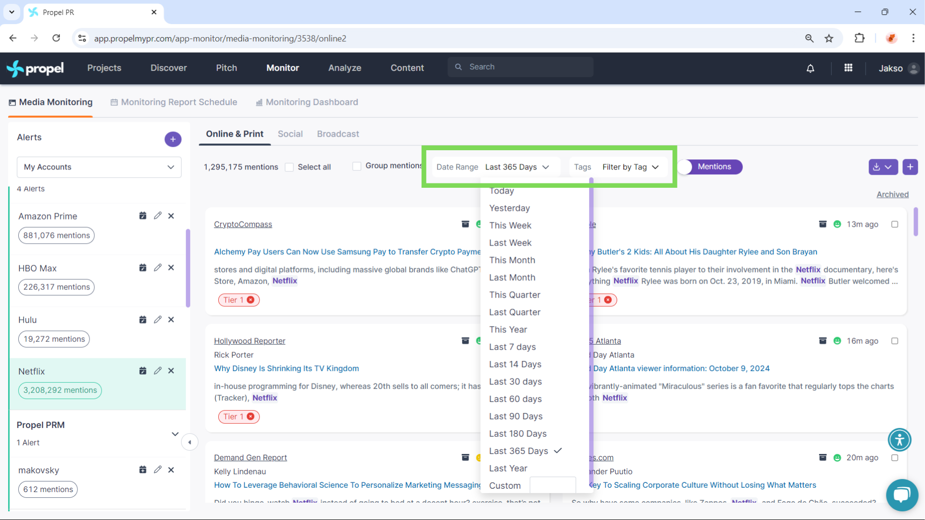The width and height of the screenshot is (925, 520).
Task: Open the live chat bubble
Action: pos(901,495)
